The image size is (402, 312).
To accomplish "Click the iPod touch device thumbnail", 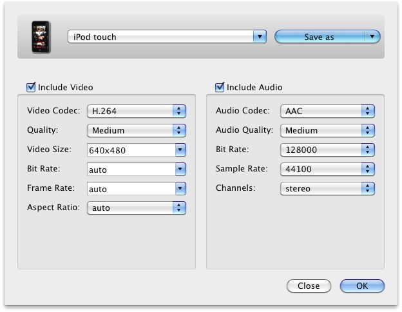I will point(41,37).
